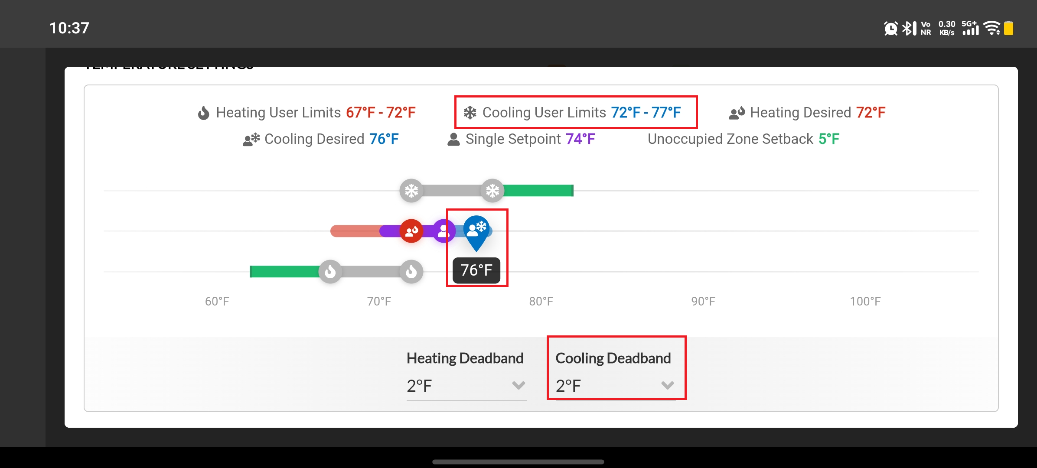This screenshot has width=1037, height=468.
Task: Click the Cooling Deadband label
Action: coord(613,358)
